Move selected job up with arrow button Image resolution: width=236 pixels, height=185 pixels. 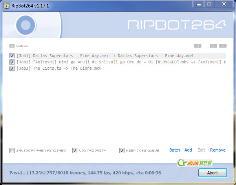coord(213,46)
